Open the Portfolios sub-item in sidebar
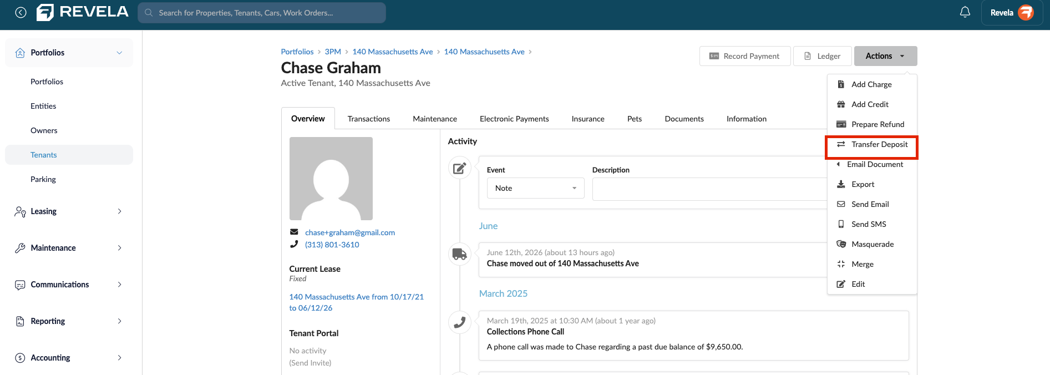The height and width of the screenshot is (375, 1050). [47, 82]
